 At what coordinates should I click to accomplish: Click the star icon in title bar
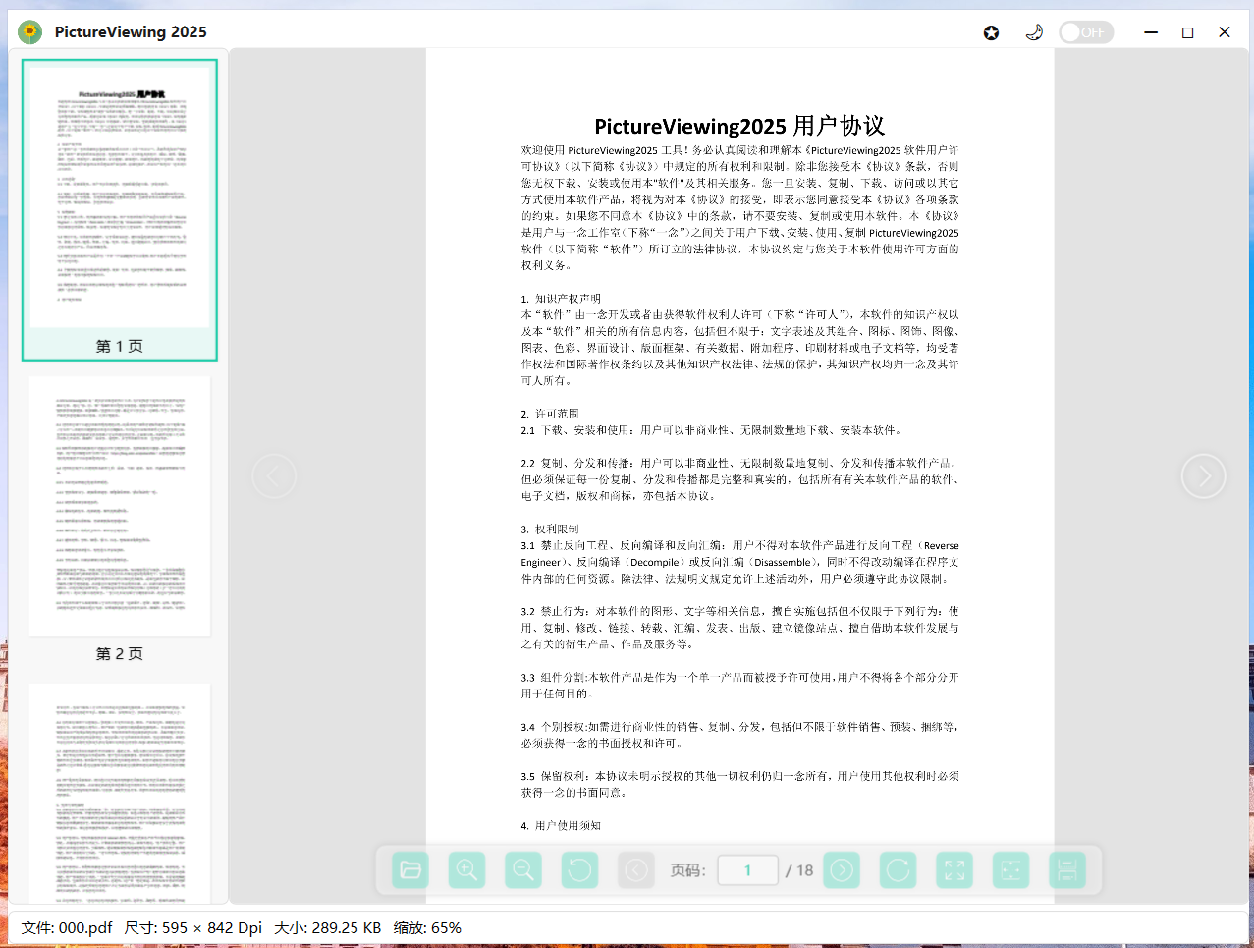click(991, 32)
